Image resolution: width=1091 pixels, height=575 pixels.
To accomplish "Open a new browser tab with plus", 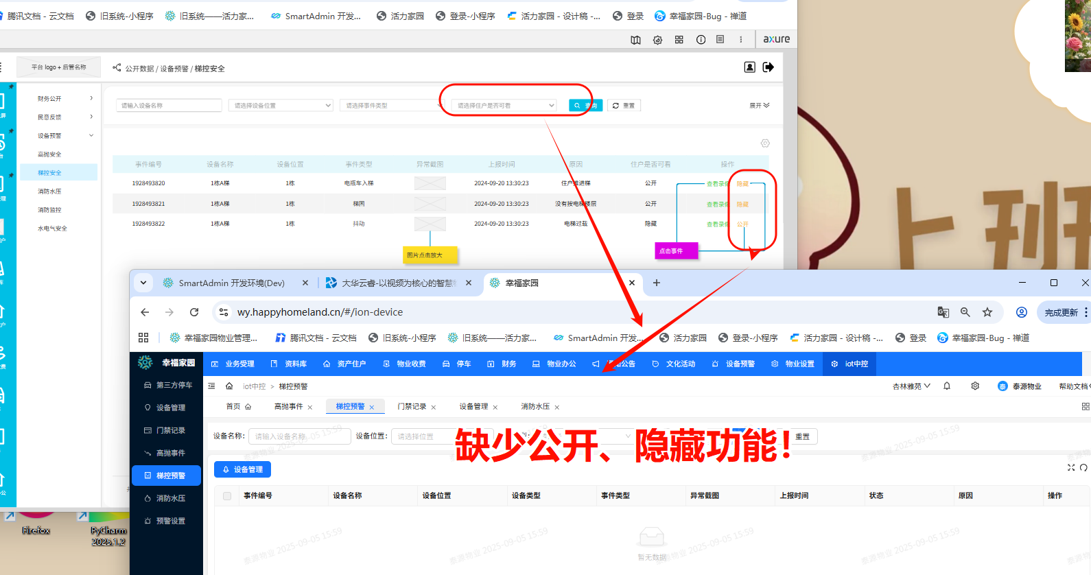I will tap(657, 283).
